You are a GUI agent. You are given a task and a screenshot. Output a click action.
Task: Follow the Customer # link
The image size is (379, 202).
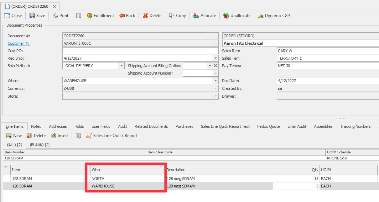pos(19,43)
